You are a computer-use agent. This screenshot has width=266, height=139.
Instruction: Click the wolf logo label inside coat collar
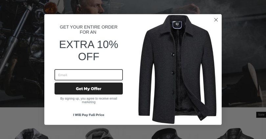177,25
